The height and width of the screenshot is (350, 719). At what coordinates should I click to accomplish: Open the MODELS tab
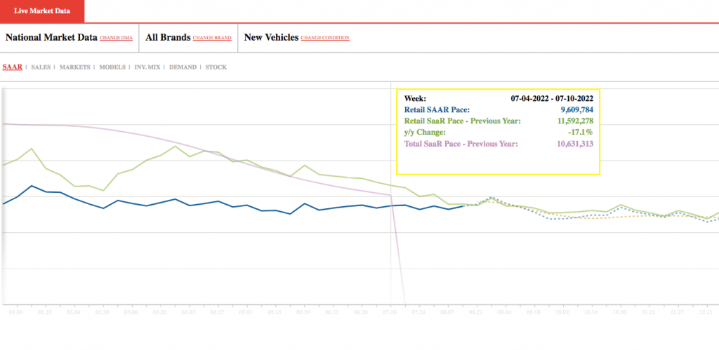coord(112,67)
